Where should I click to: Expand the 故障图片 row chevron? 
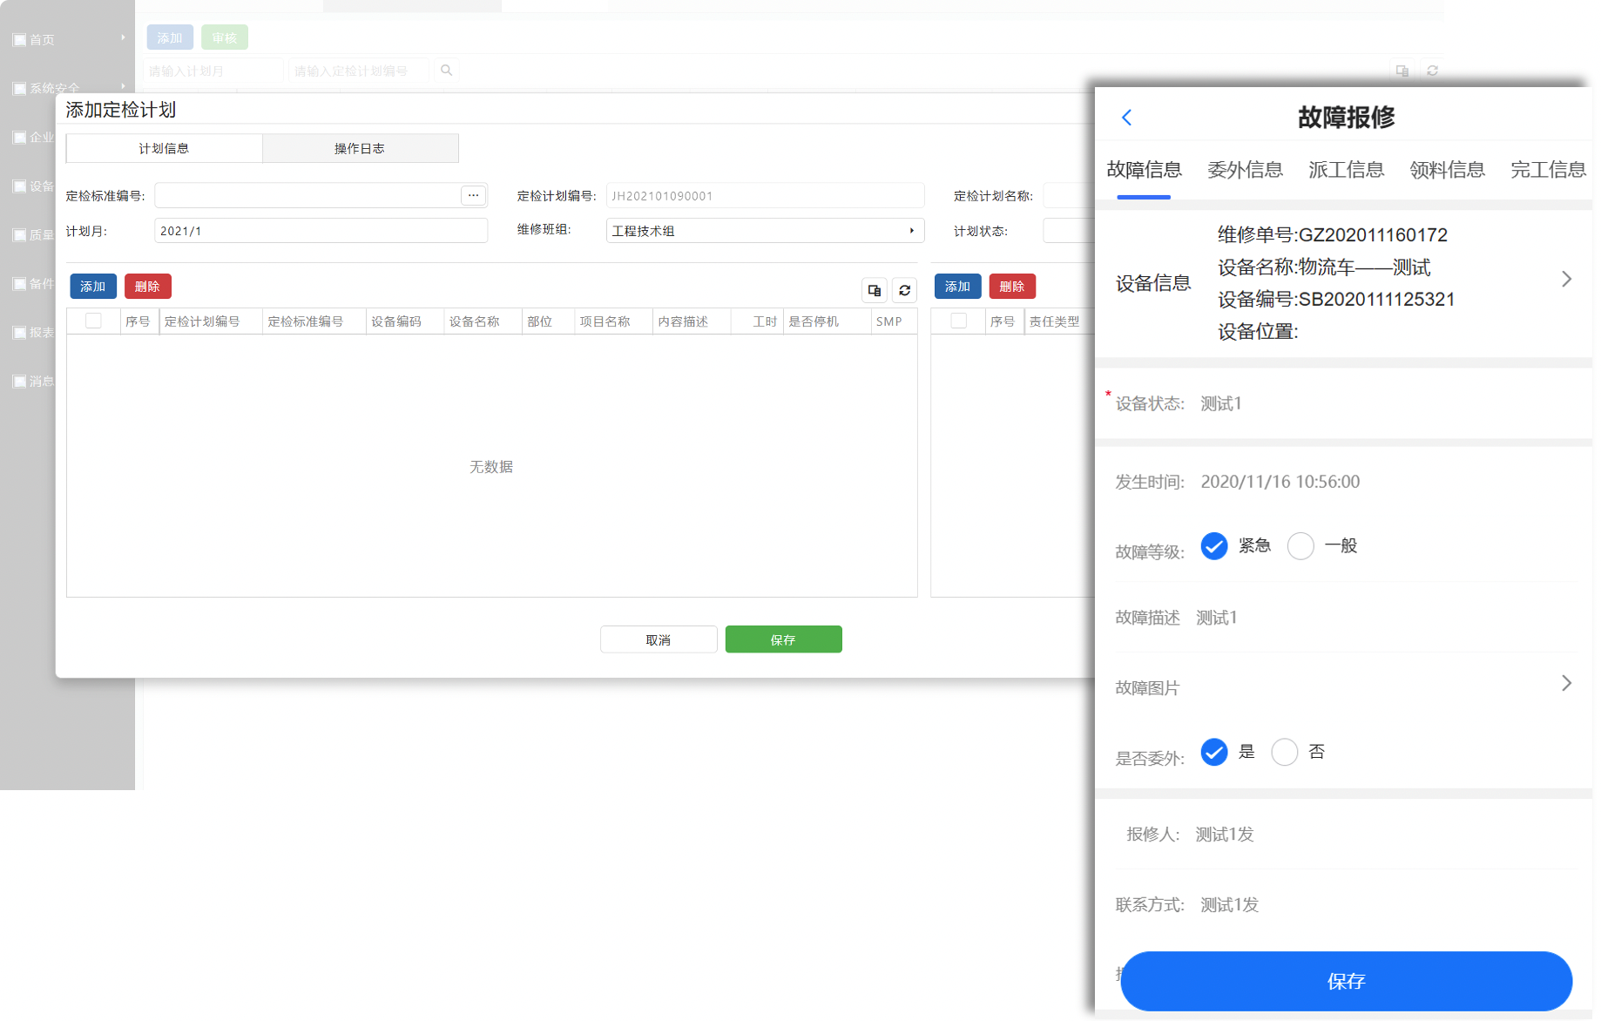(x=1566, y=684)
